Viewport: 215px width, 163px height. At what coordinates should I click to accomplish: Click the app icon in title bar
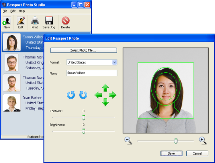4,5
